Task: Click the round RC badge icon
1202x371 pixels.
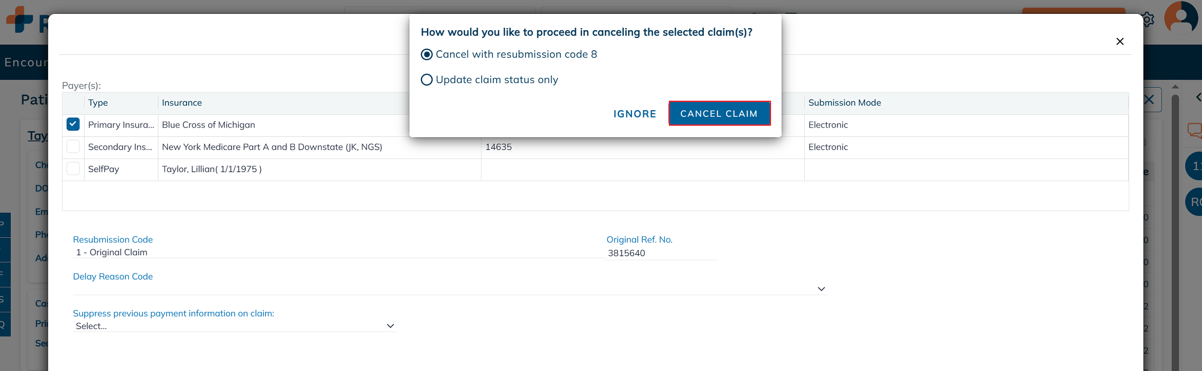Action: (1195, 202)
